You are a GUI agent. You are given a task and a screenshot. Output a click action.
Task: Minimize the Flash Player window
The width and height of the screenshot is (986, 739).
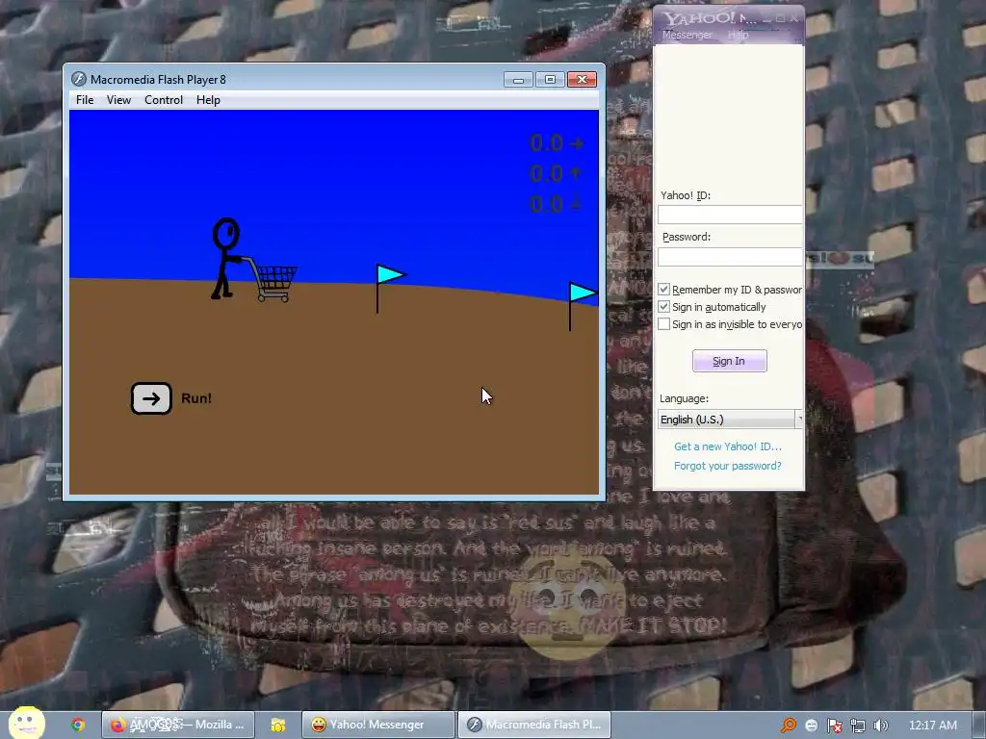point(518,80)
